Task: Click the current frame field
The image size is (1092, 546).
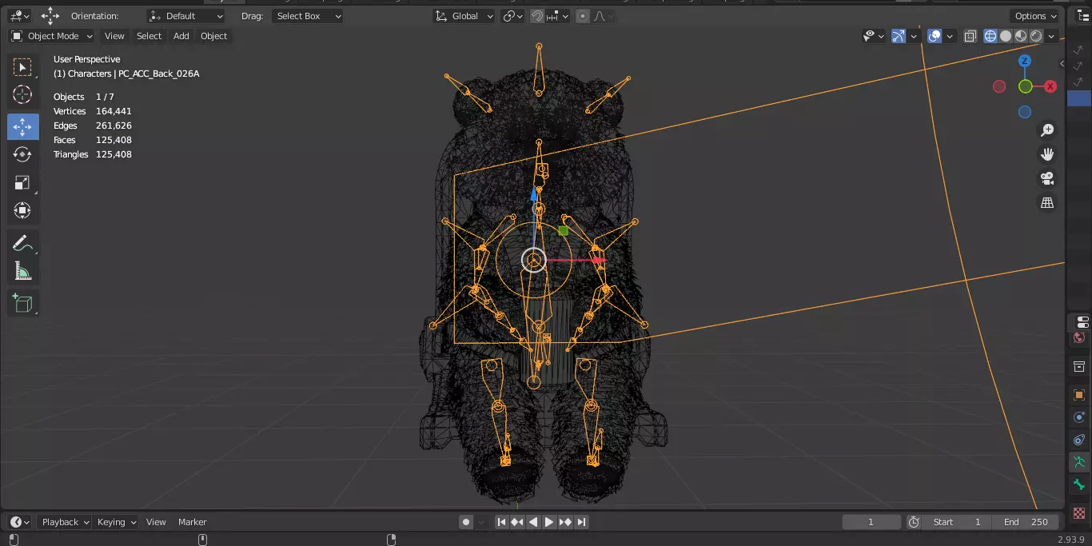Action: pyautogui.click(x=871, y=522)
